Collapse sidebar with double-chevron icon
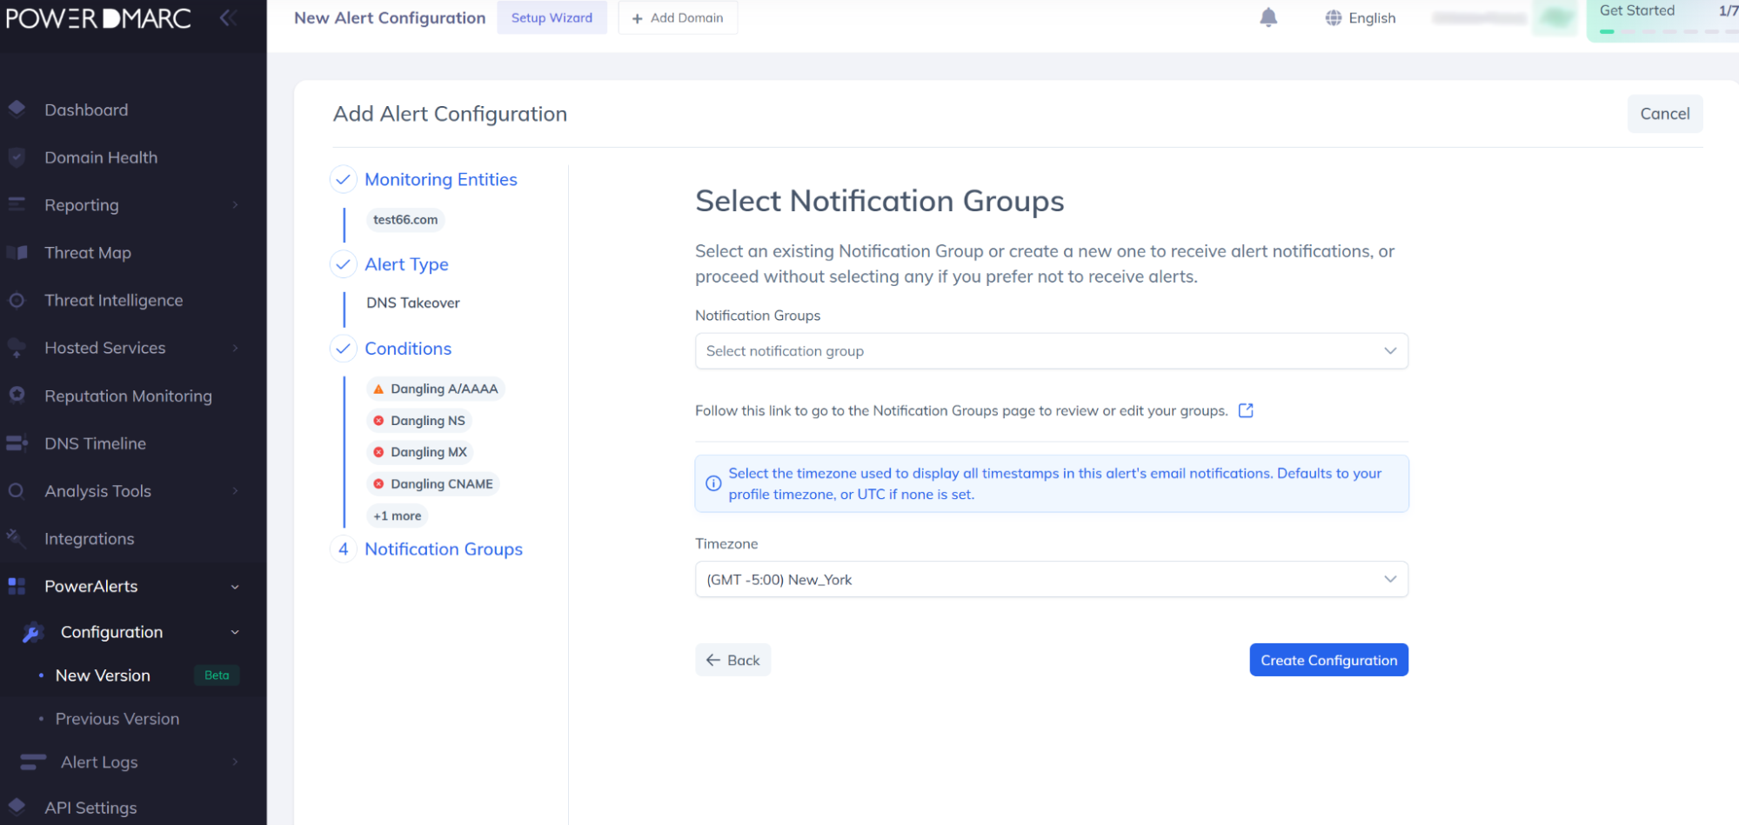Image resolution: width=1739 pixels, height=825 pixels. [228, 17]
